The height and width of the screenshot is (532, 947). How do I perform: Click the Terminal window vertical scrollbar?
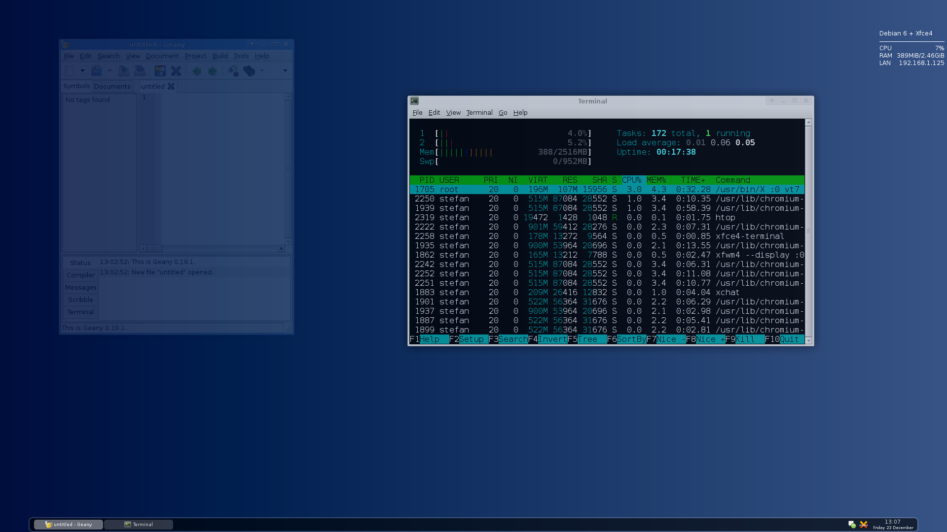(808, 232)
